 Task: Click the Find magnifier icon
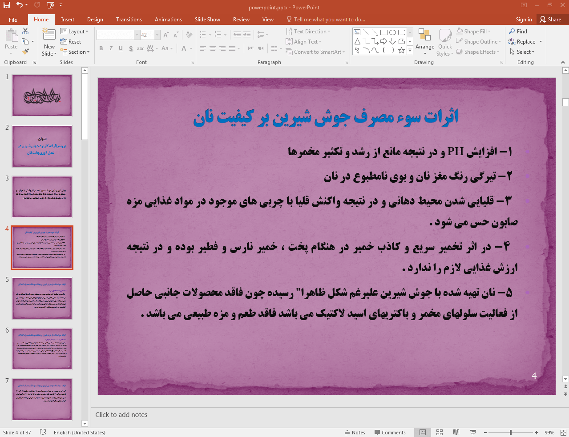coord(512,32)
